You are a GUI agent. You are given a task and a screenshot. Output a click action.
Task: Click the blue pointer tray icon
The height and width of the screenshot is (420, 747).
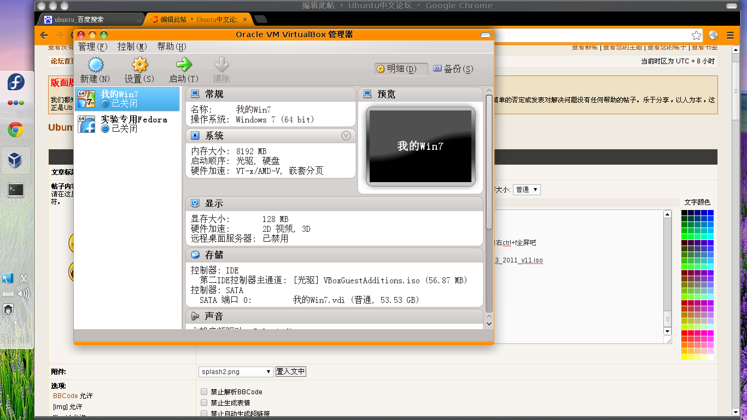(x=8, y=278)
